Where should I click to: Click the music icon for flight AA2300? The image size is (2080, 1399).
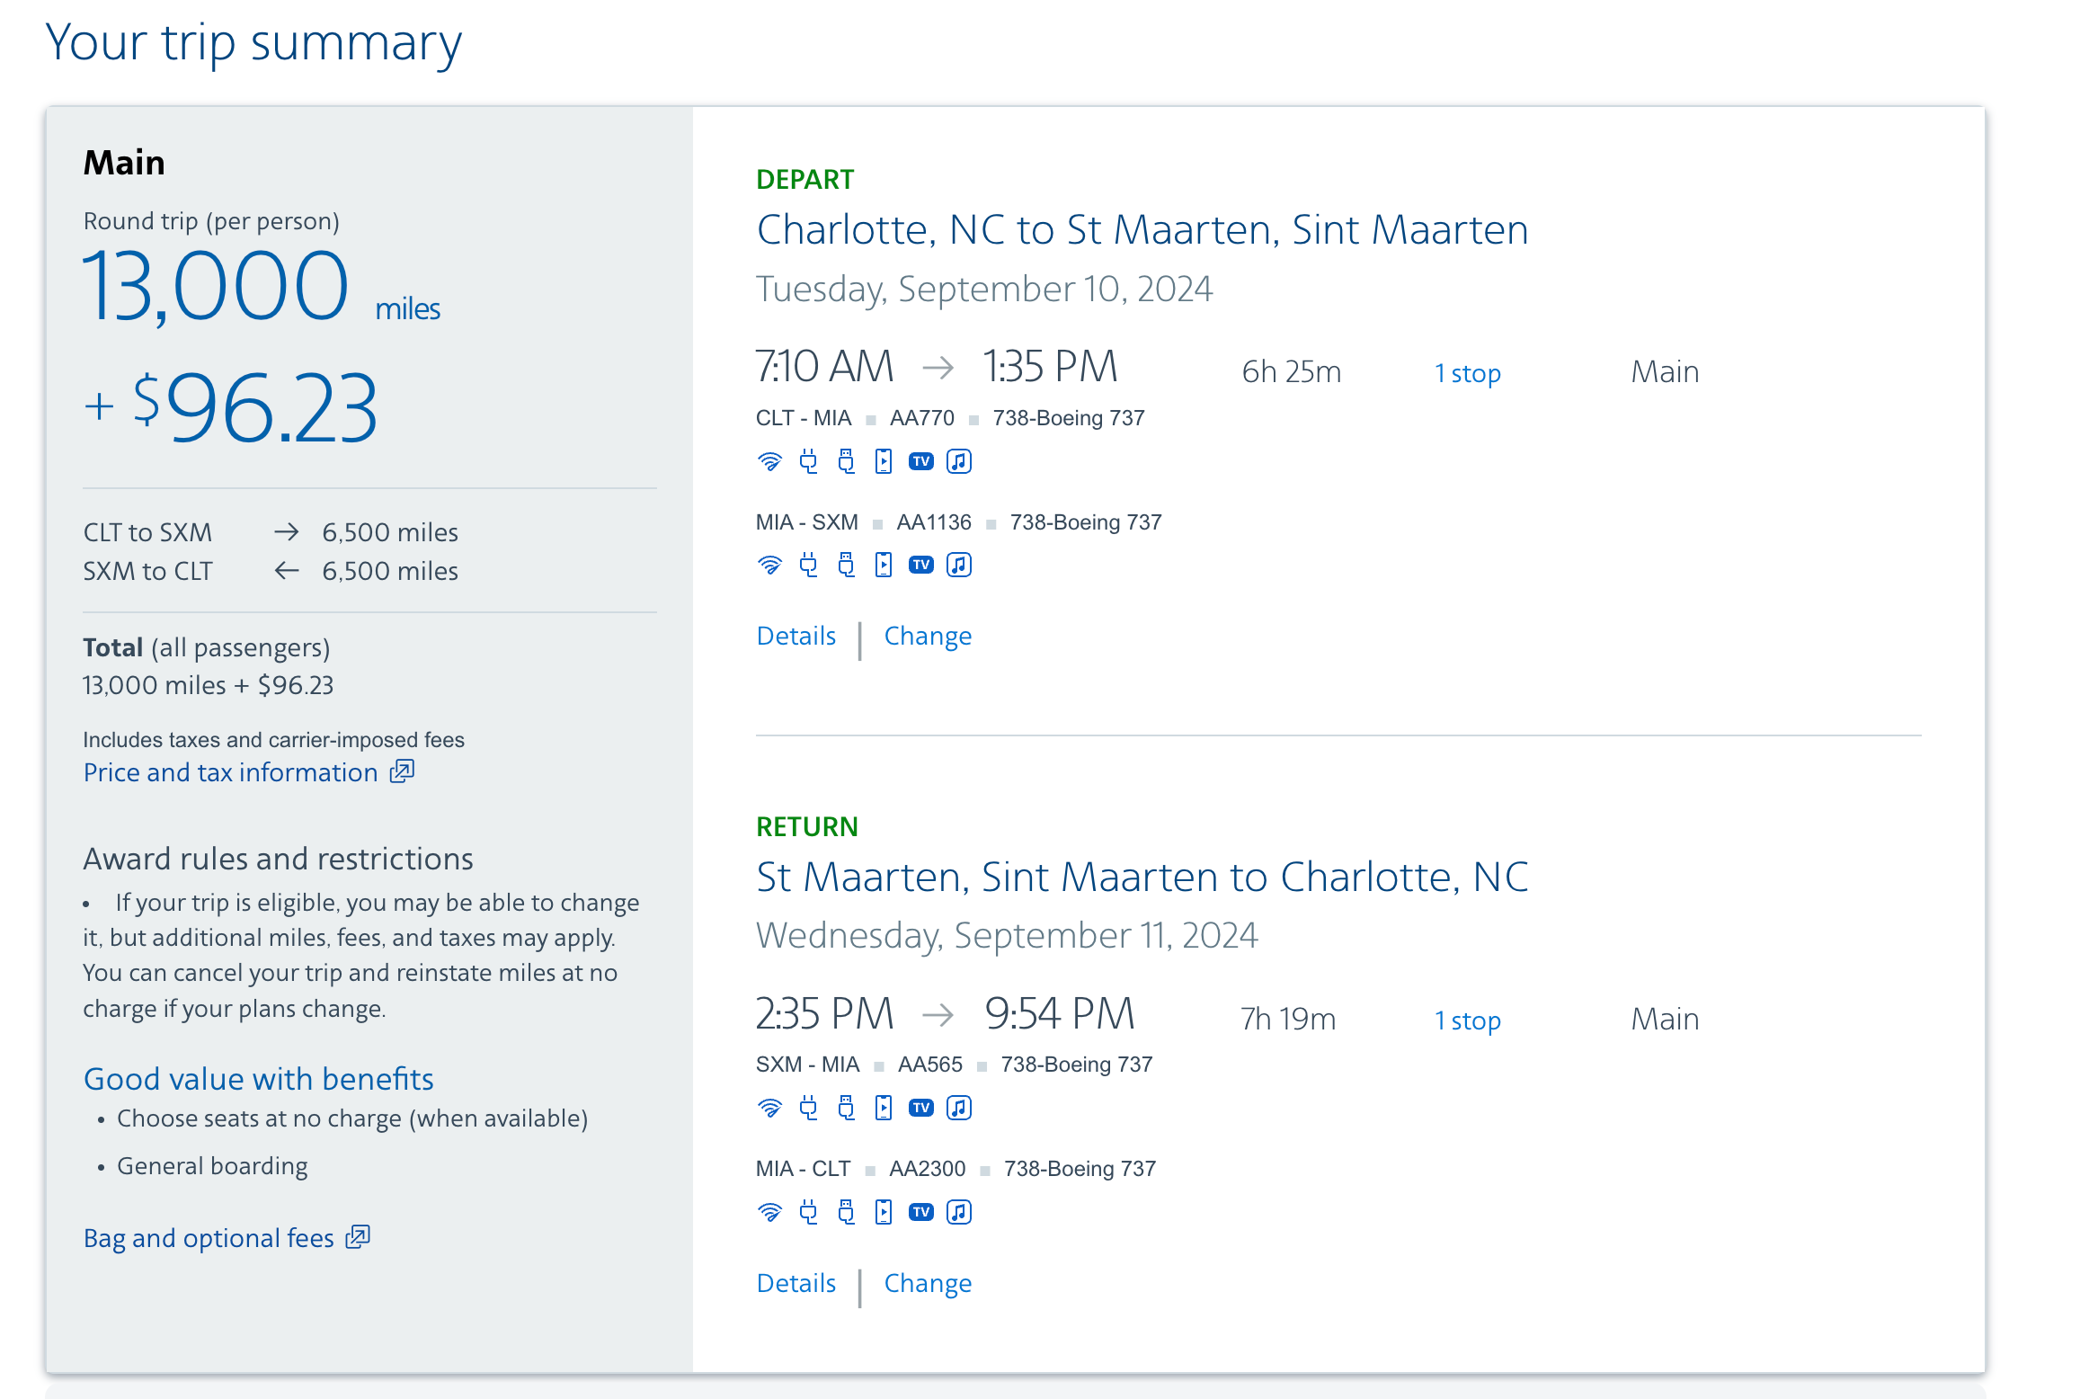[959, 1213]
